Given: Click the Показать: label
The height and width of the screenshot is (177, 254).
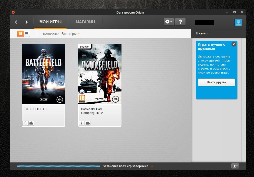Looking at the screenshot, I should (x=51, y=34).
